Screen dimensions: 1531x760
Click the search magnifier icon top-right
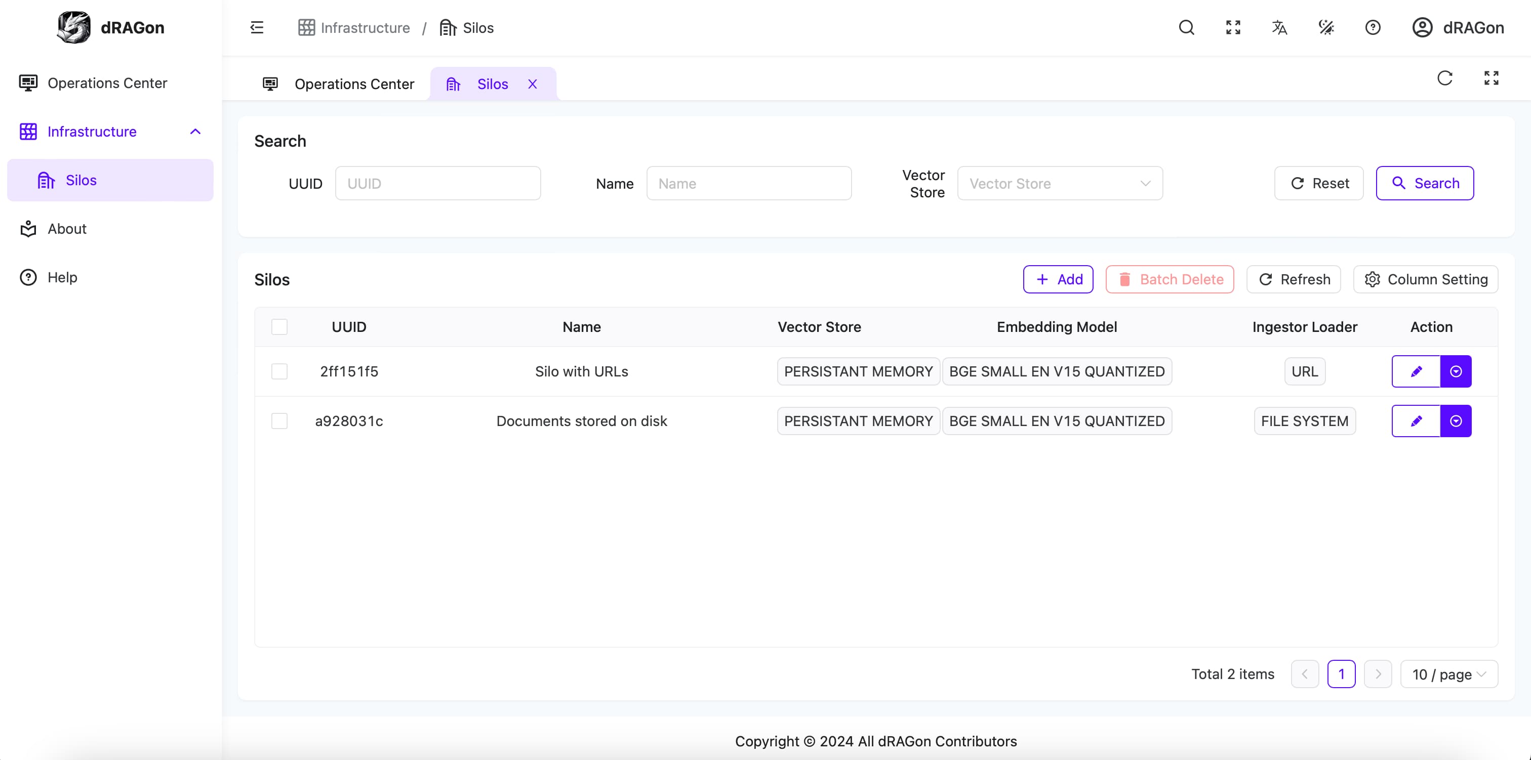pyautogui.click(x=1186, y=26)
